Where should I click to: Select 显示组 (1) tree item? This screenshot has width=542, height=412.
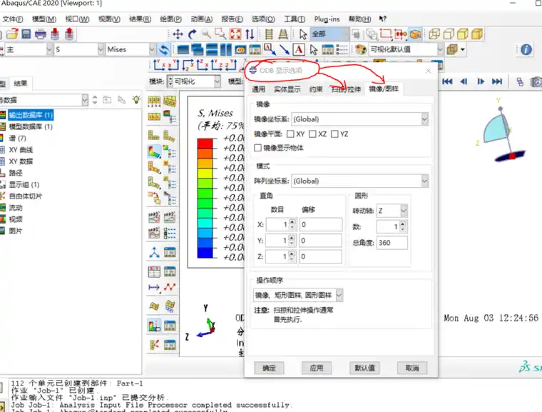24,184
